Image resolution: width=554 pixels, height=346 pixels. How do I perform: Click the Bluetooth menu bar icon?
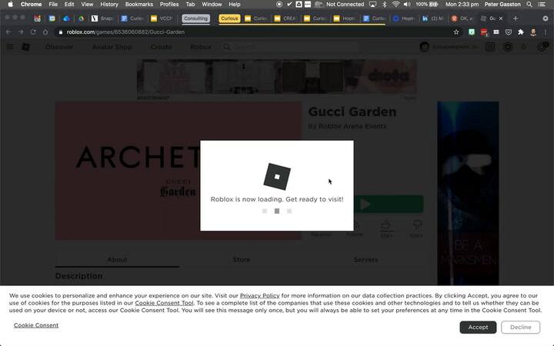385,5
